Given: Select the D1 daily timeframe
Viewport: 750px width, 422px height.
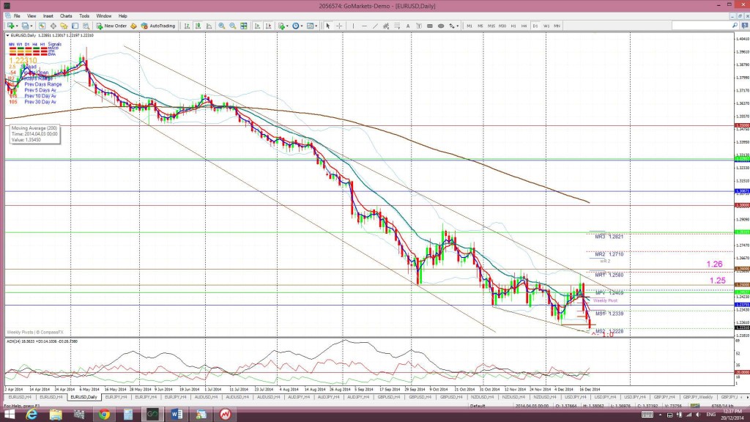Looking at the screenshot, I should tap(535, 26).
